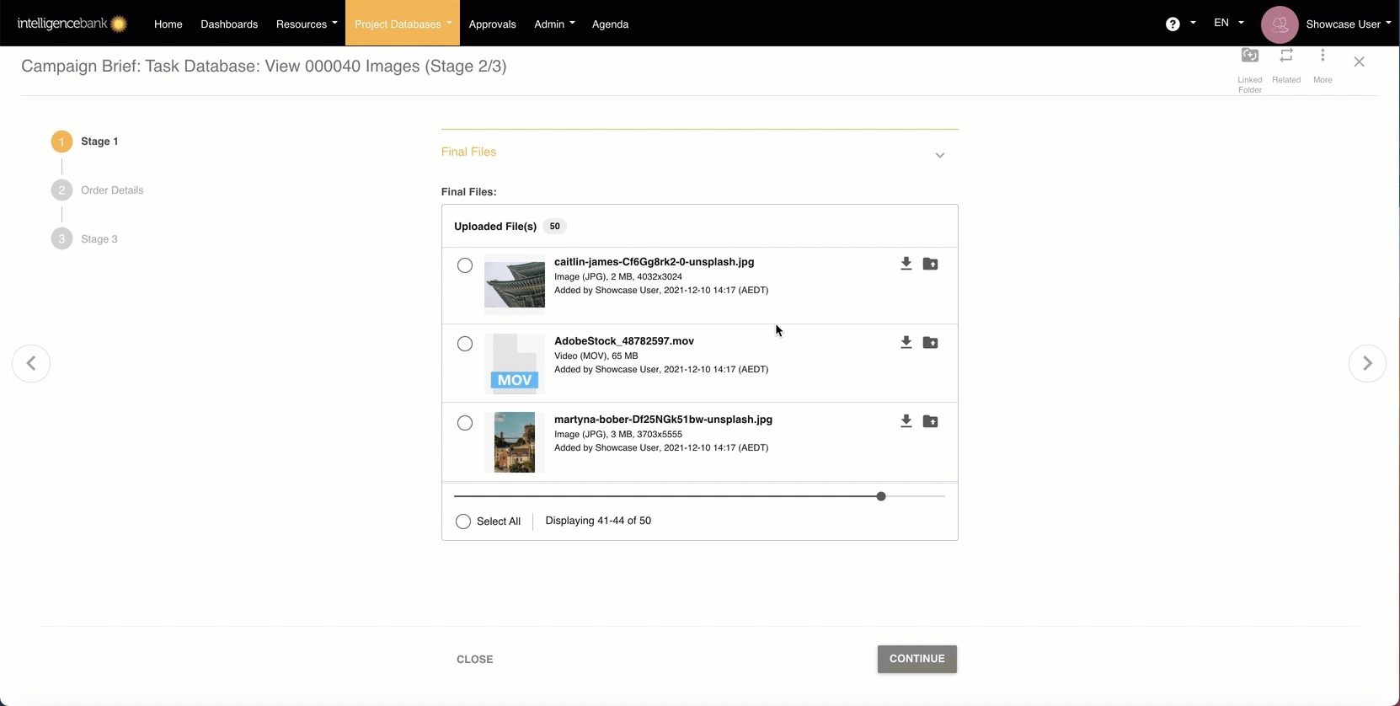Download the martyna-bober-Df25NGk51bw-unsplash.jpg file
1400x706 pixels.
[x=906, y=421]
